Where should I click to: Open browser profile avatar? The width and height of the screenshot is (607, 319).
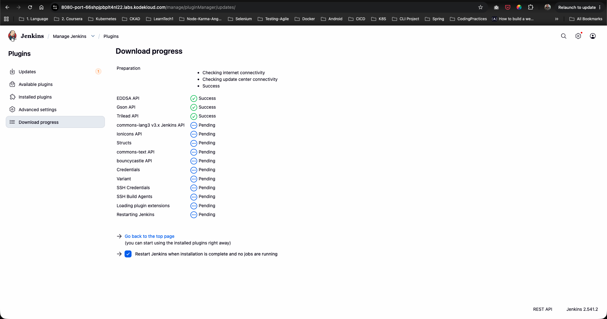[x=548, y=7]
